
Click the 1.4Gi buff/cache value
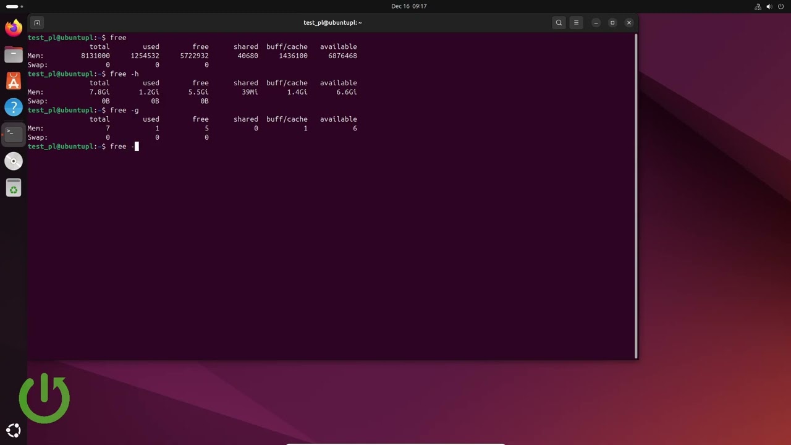[297, 92]
